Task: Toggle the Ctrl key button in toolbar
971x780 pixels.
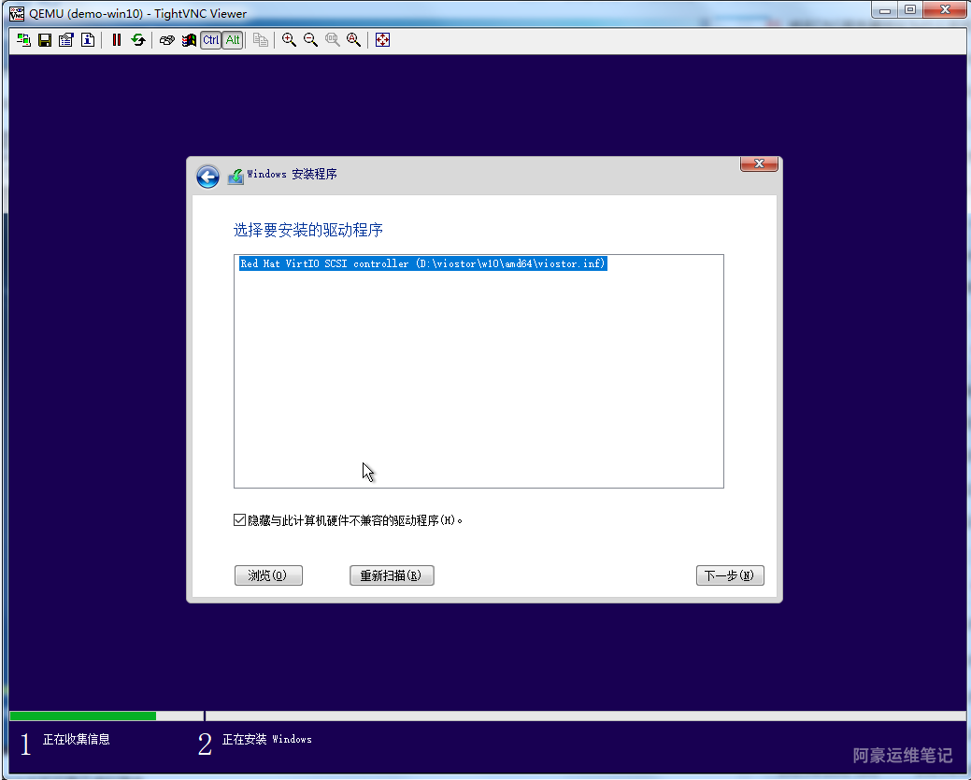Action: pyautogui.click(x=210, y=40)
